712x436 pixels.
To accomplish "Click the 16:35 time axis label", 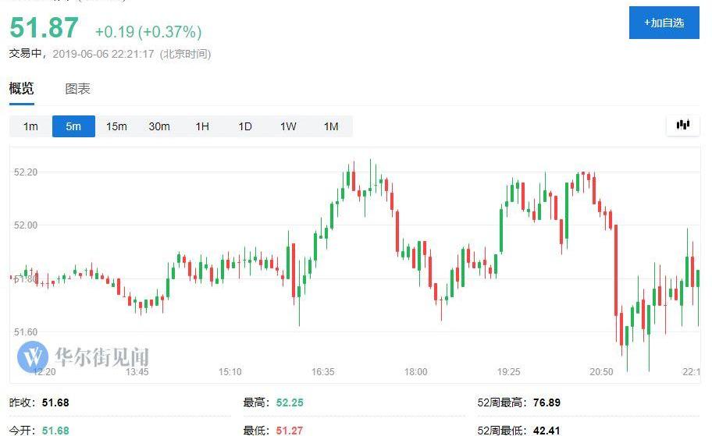I will point(323,372).
